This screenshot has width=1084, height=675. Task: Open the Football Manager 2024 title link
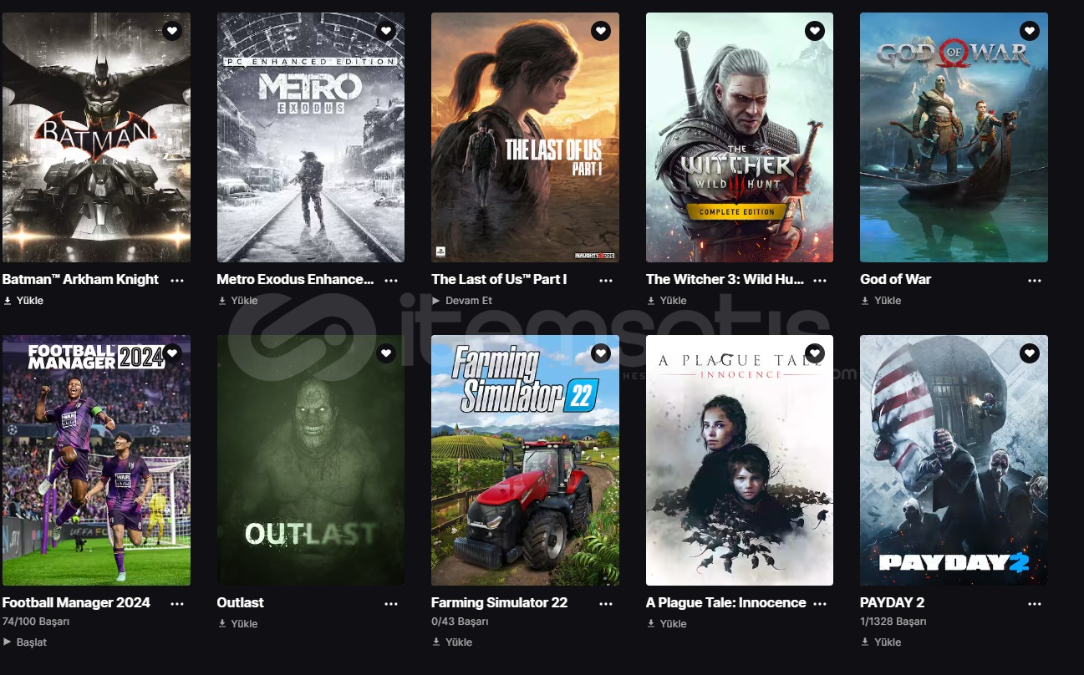pos(76,602)
